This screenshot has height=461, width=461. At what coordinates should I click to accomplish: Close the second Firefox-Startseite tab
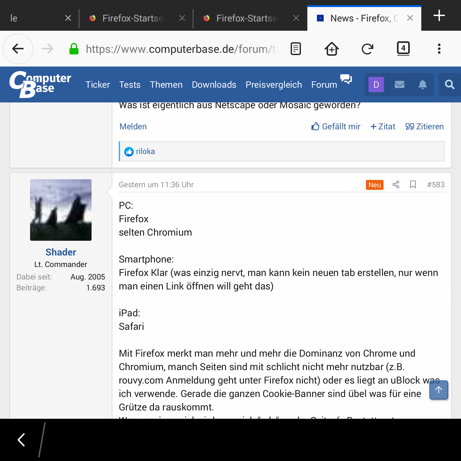[296, 18]
